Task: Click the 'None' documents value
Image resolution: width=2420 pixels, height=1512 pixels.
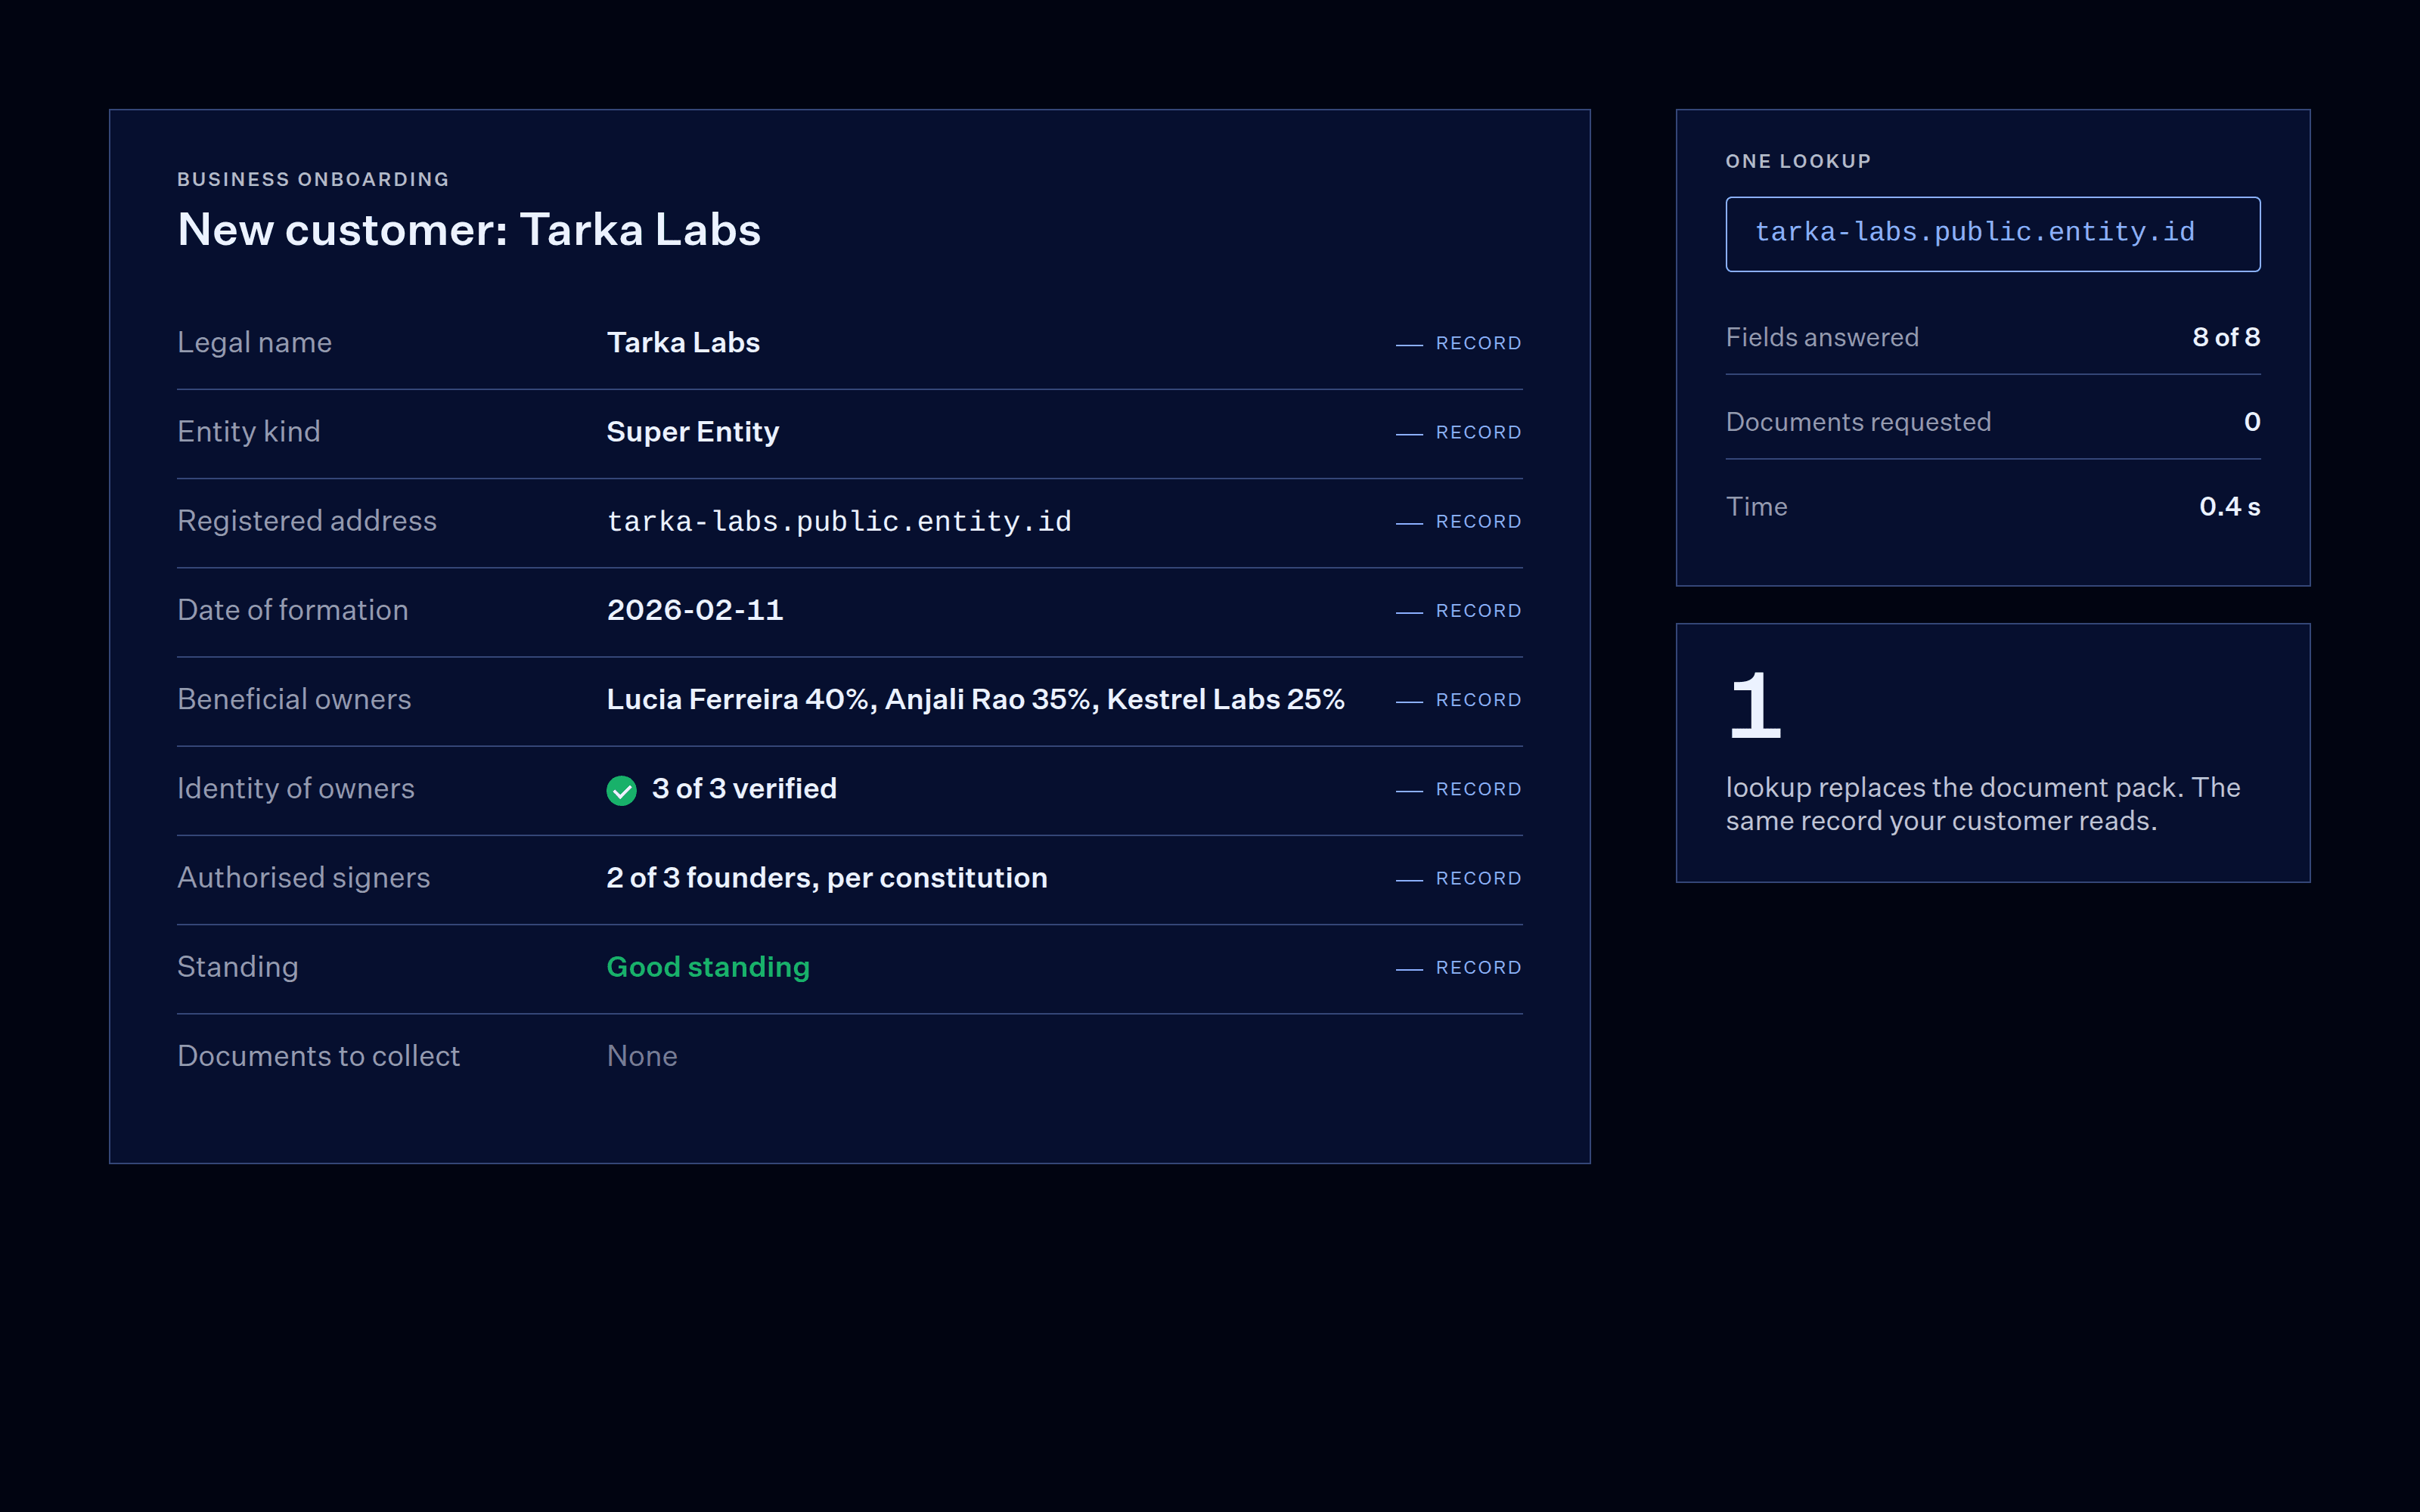Action: [x=642, y=1056]
